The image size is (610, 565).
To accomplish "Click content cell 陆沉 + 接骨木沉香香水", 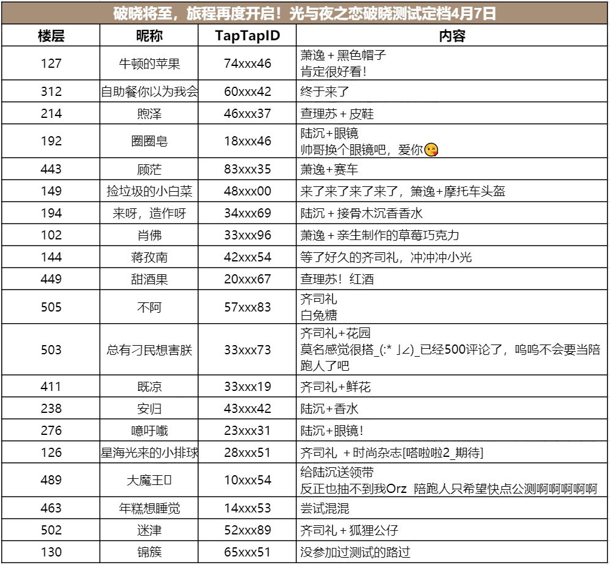I will pos(452,213).
